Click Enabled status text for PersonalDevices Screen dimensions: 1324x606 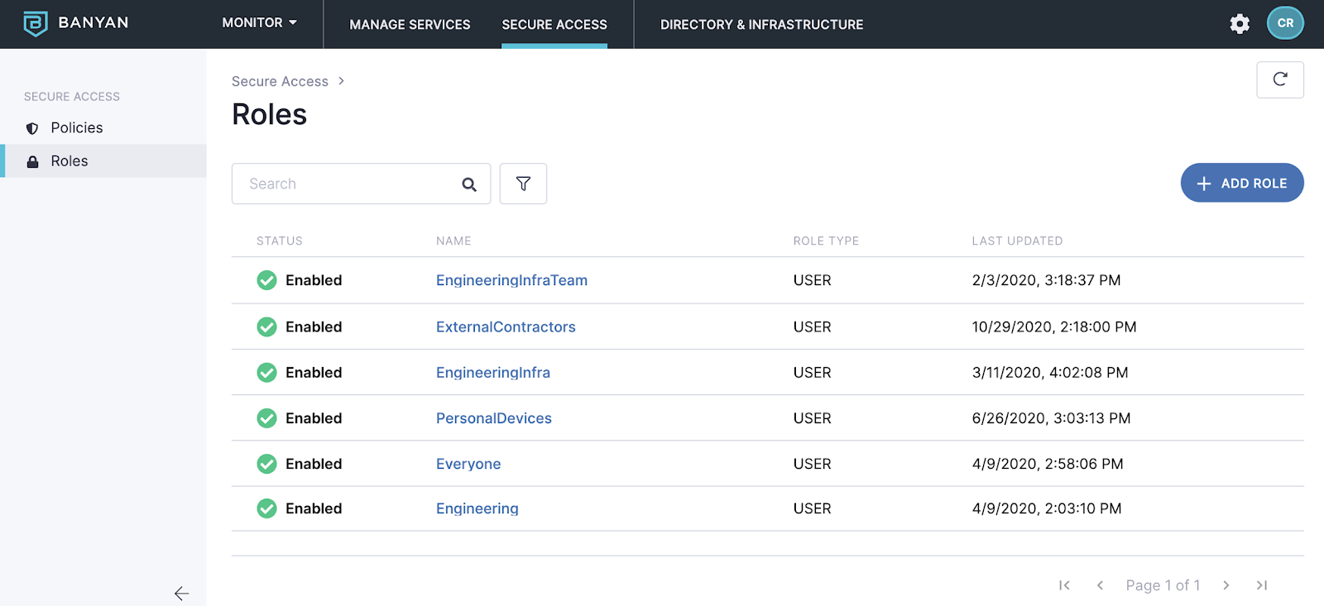click(314, 418)
